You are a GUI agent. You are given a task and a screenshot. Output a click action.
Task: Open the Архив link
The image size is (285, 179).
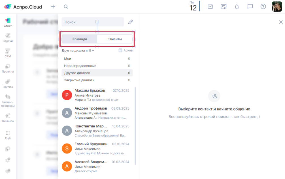[x=125, y=50]
